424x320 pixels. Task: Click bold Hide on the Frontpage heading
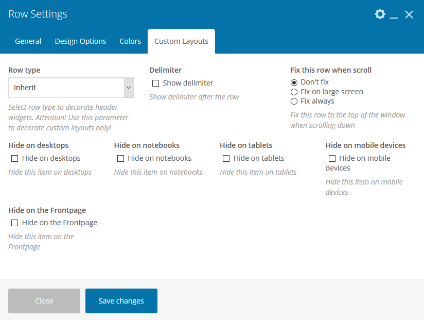click(47, 210)
